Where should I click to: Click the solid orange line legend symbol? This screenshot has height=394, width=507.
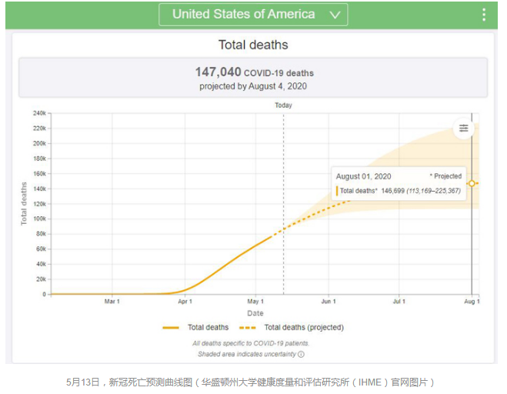click(x=171, y=327)
